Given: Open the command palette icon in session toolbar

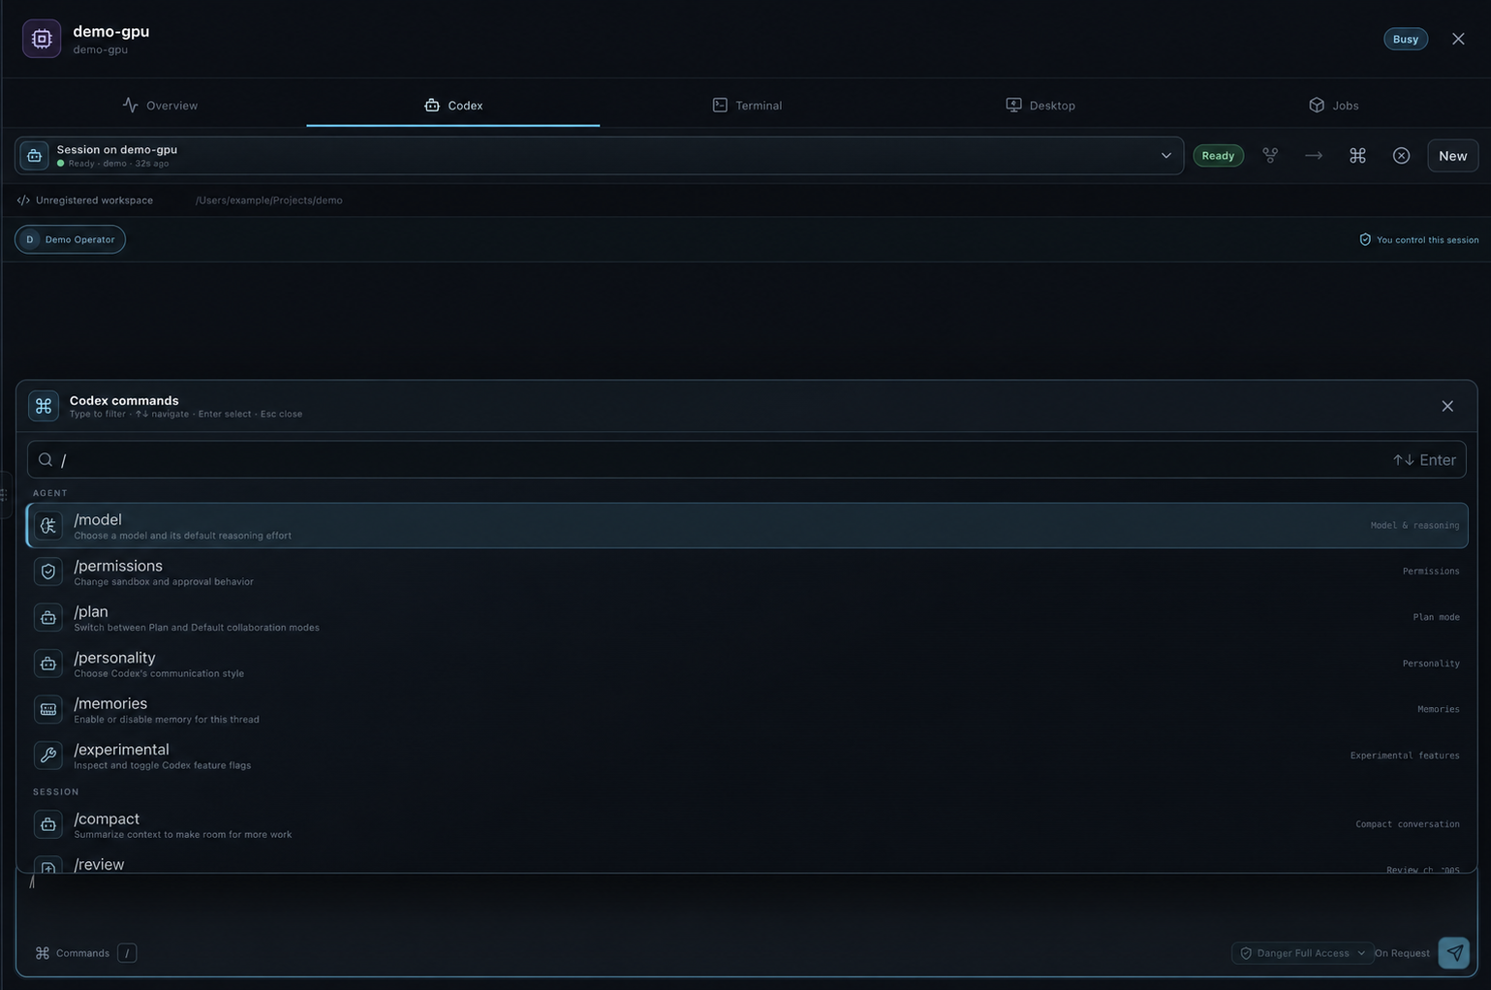Looking at the screenshot, I should [x=1357, y=156].
